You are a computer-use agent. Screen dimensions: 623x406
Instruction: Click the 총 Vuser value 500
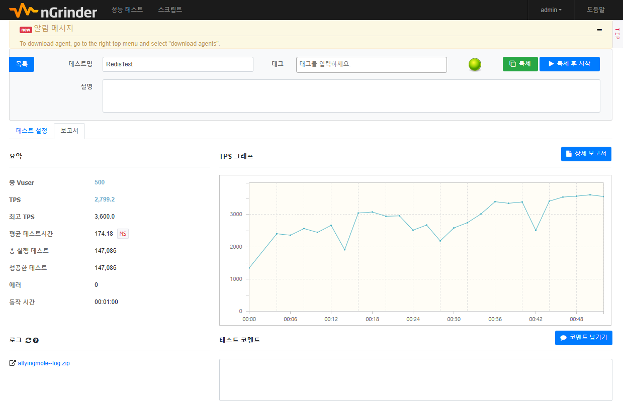[100, 182]
